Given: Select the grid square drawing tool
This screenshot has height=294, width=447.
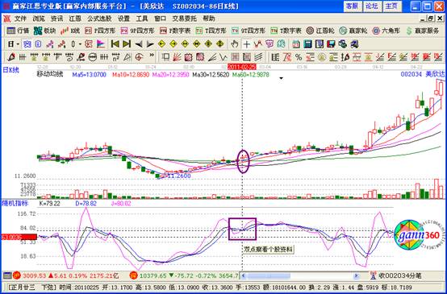Looking at the screenshot, I should click(235, 57).
